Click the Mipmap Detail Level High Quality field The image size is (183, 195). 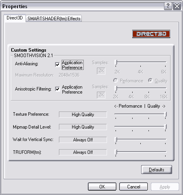pyautogui.click(x=83, y=127)
